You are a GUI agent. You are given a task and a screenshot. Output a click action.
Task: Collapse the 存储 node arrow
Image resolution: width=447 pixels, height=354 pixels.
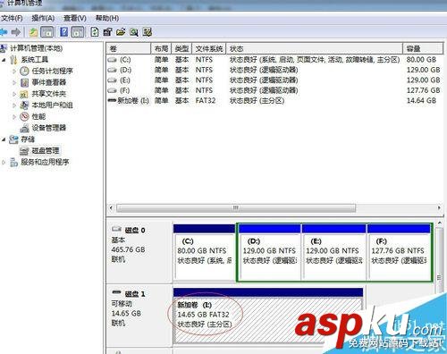pos(4,139)
